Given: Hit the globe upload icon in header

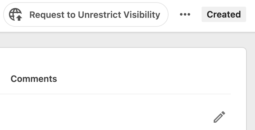Looking at the screenshot, I should click(16, 15).
